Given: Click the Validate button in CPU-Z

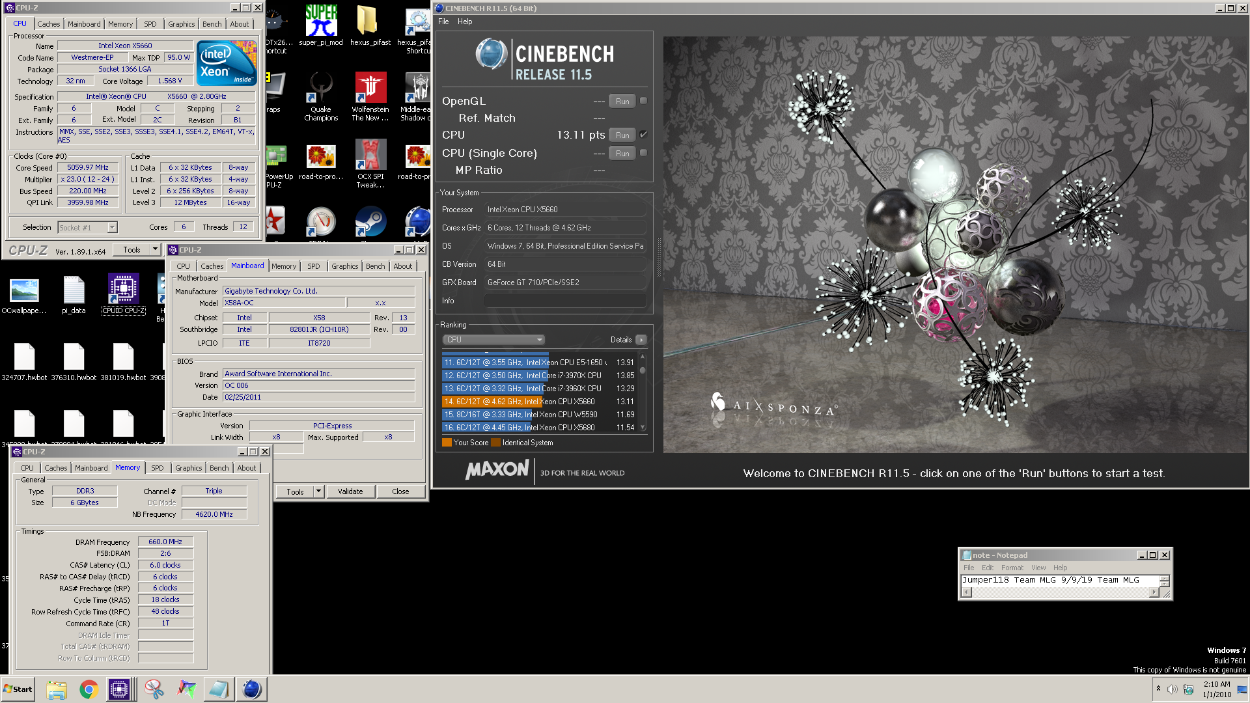Looking at the screenshot, I should point(350,491).
